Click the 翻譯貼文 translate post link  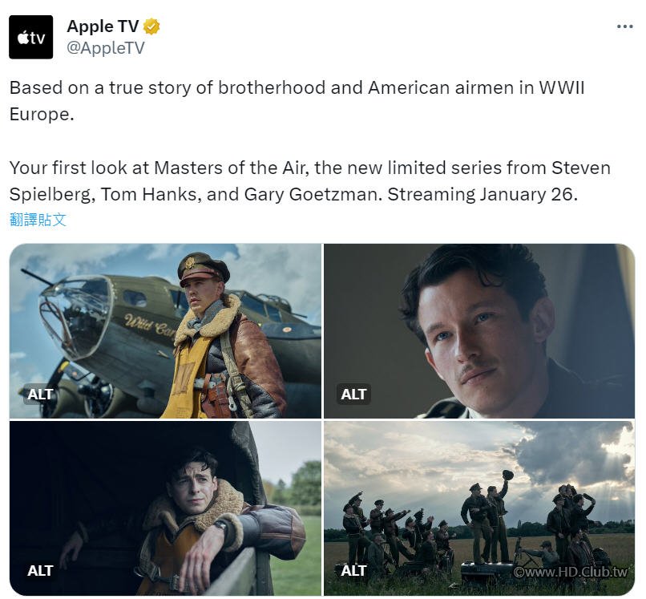(38, 220)
